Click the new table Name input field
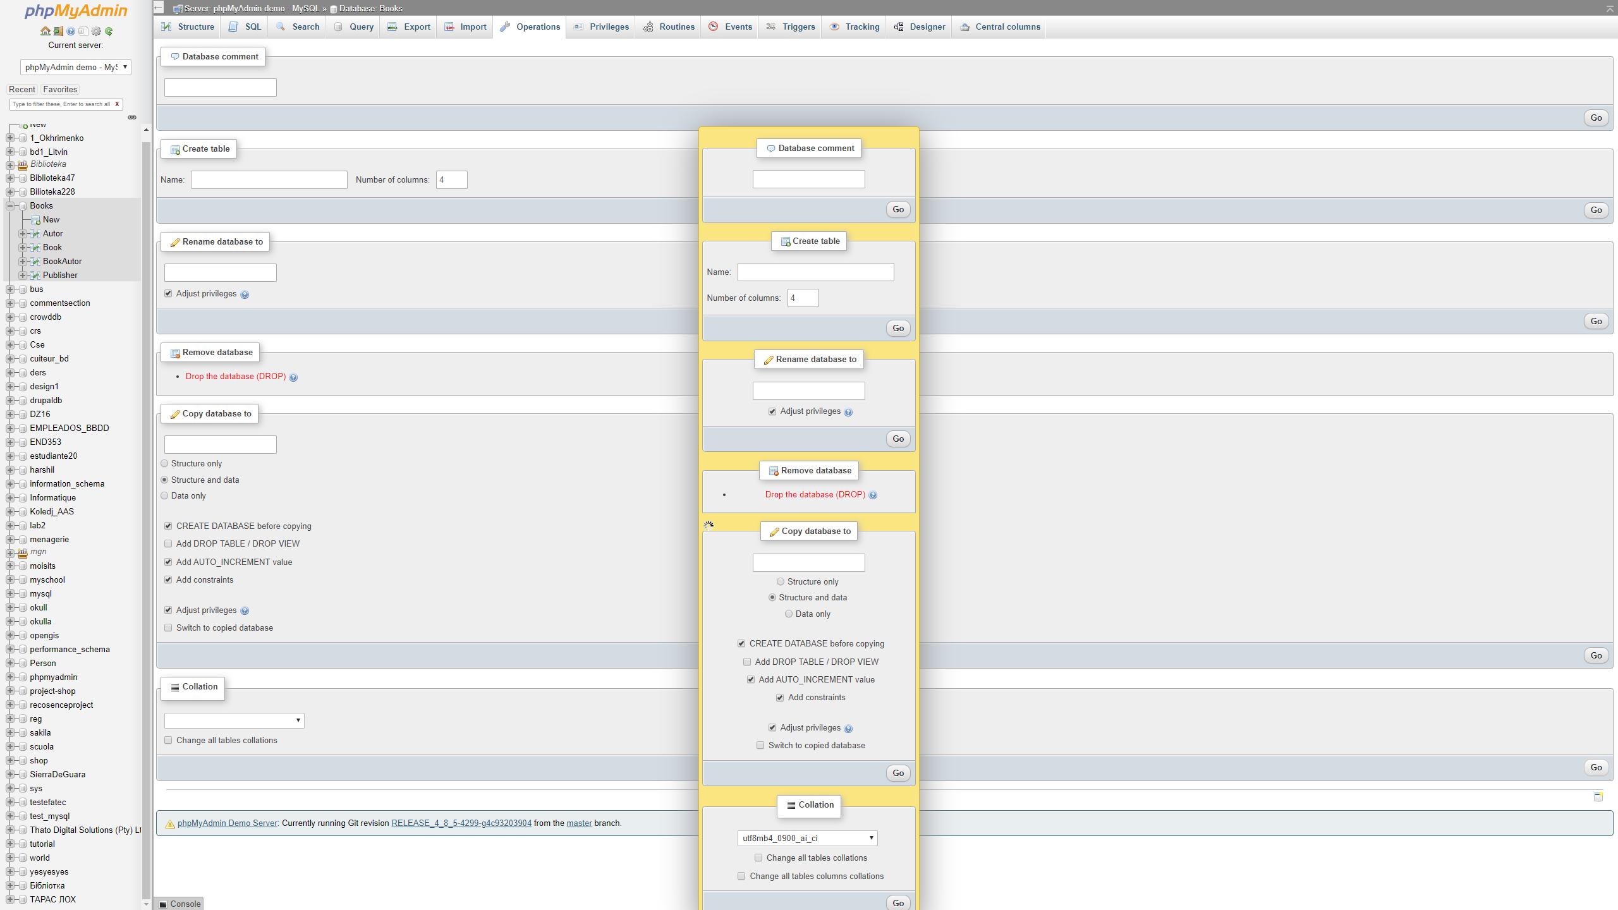The image size is (1618, 910). (x=815, y=272)
